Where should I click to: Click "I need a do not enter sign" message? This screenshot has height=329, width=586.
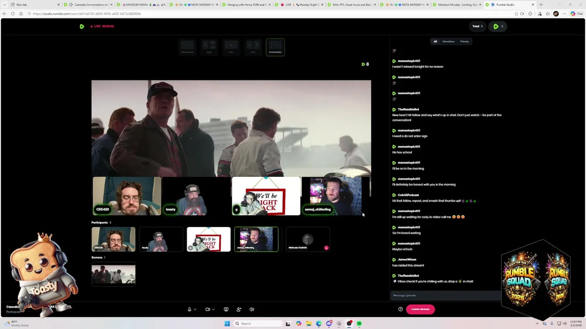(410, 136)
